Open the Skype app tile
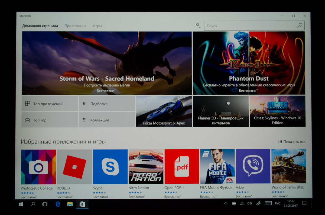The image size is (325, 215). click(110, 167)
